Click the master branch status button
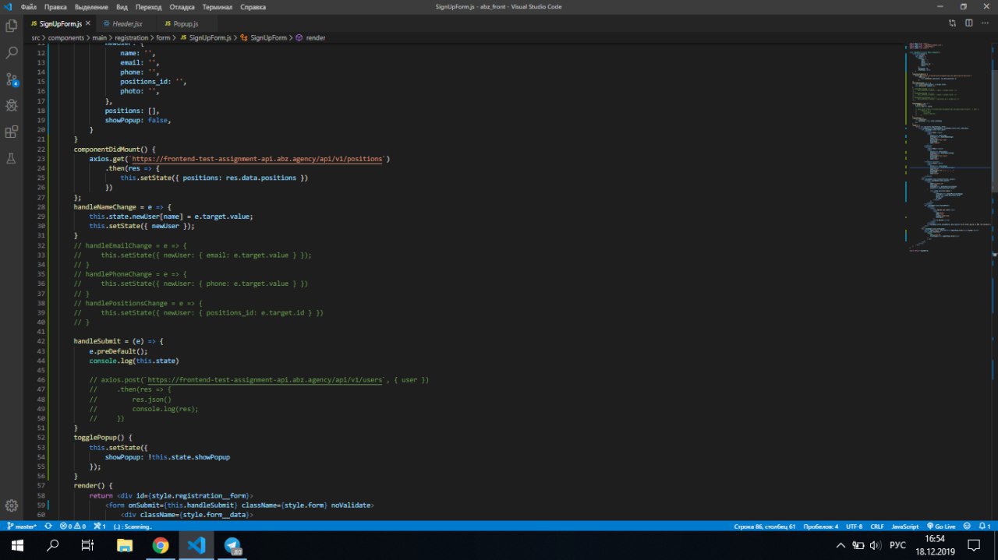Image resolution: width=998 pixels, height=560 pixels. pyautogui.click(x=23, y=527)
